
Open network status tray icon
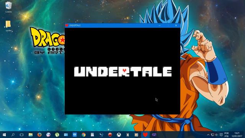tap(212, 135)
